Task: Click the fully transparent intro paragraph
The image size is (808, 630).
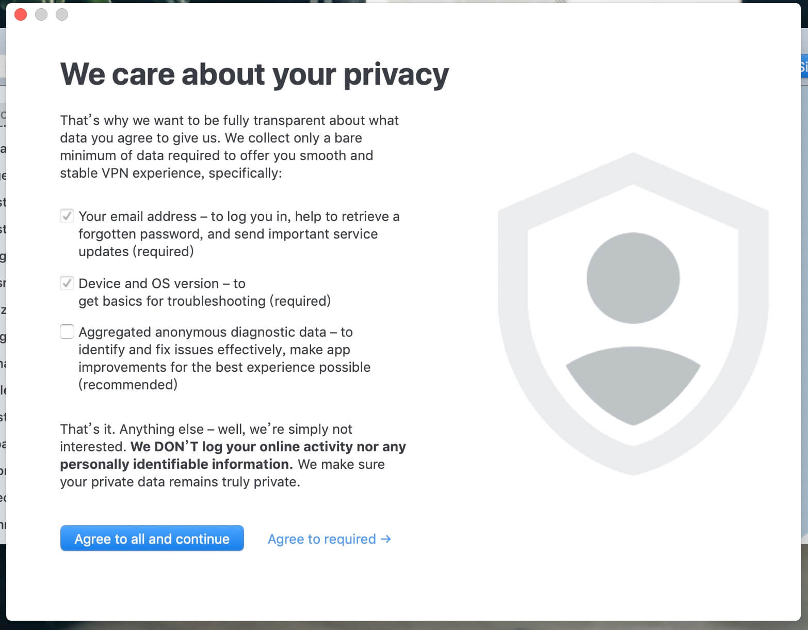Action: [229, 147]
